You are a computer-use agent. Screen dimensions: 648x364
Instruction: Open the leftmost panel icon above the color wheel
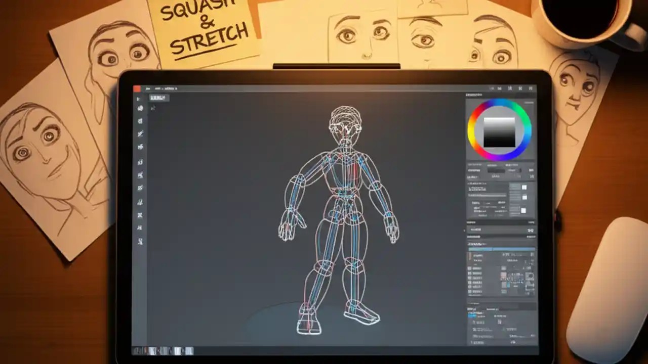click(x=492, y=87)
